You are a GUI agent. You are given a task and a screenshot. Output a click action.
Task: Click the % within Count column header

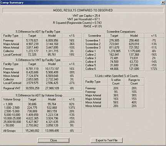coord(116,82)
